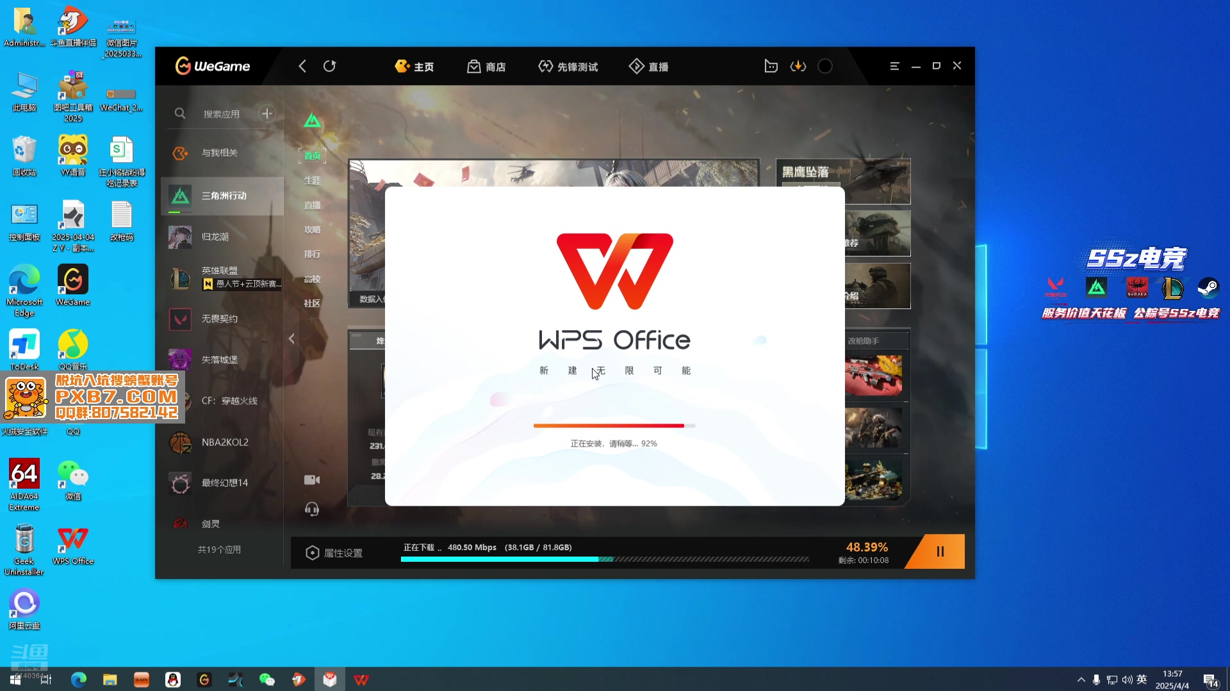Open the WeGame inbox folder icon
The height and width of the screenshot is (691, 1230).
771,66
